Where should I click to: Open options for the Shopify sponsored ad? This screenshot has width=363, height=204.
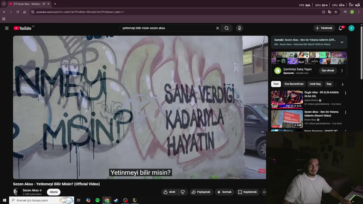342,71
